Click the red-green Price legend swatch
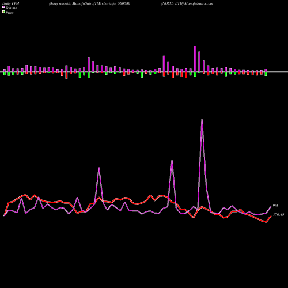This screenshot has width=288, height=288. pos(3,12)
